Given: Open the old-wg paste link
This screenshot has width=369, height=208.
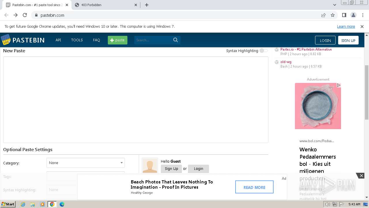Looking at the screenshot, I should pyautogui.click(x=286, y=62).
